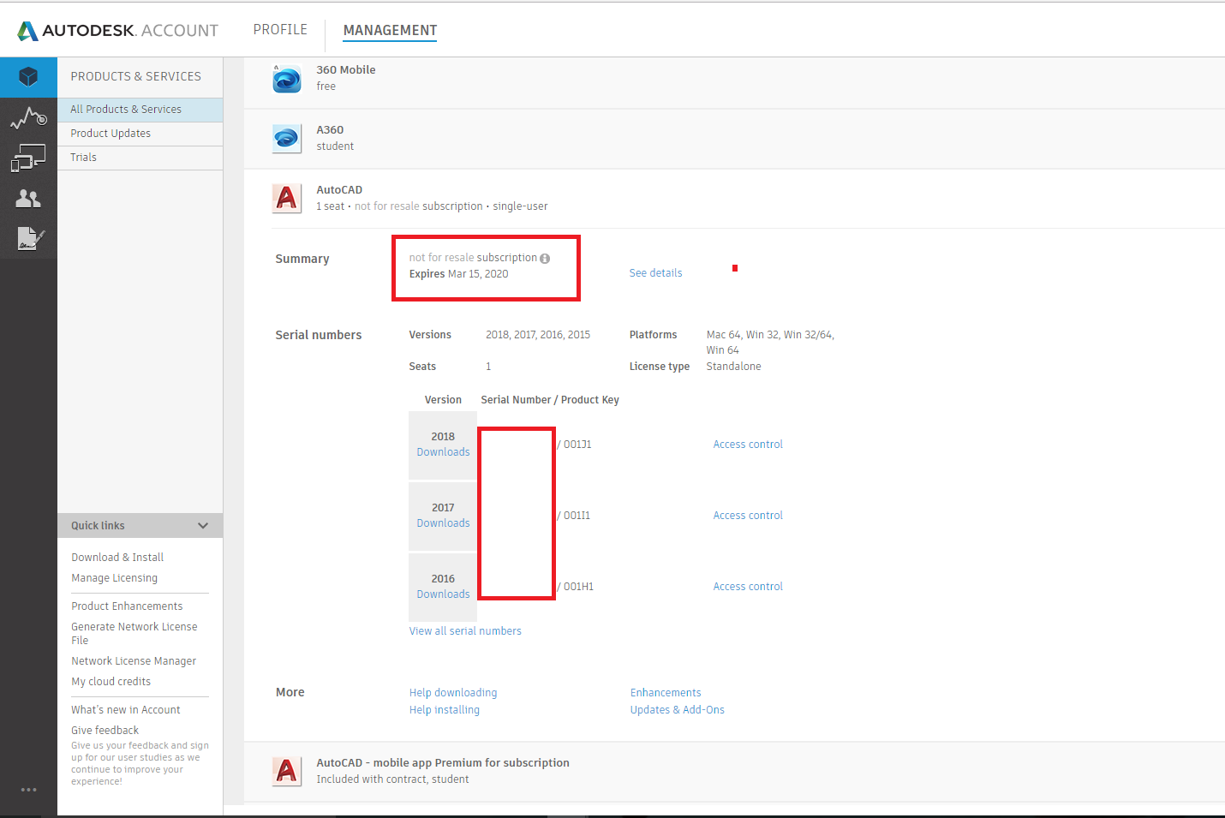The image size is (1225, 818).
Task: Open Product Enhancements quick link
Action: point(127,606)
